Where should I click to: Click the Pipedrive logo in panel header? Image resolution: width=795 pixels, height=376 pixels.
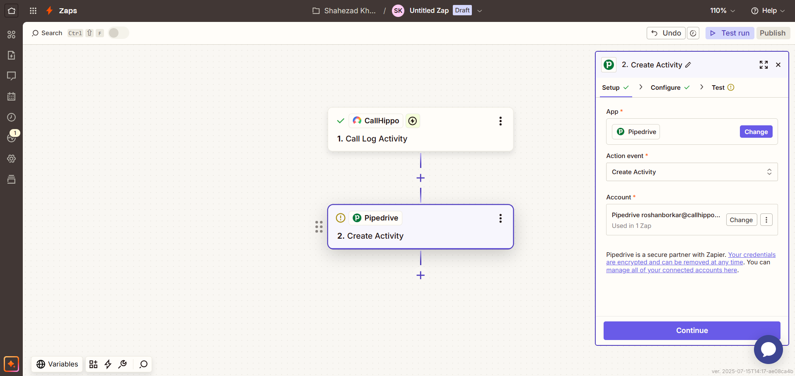tap(609, 65)
